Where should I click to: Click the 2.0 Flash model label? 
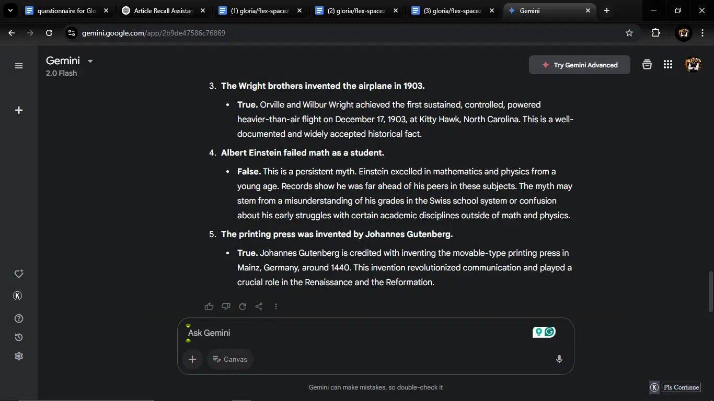point(61,73)
